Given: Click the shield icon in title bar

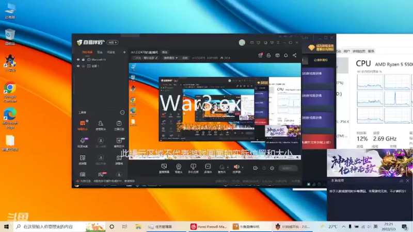Looking at the screenshot, I should click(259, 43).
